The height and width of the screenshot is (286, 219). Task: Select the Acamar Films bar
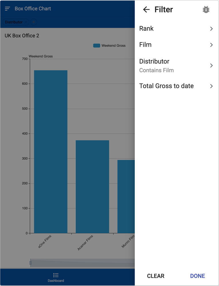[92, 187]
